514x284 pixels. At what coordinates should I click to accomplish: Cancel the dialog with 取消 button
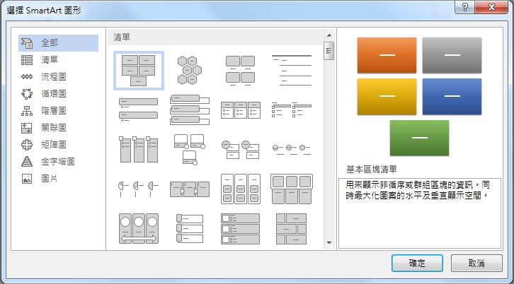pyautogui.click(x=476, y=263)
